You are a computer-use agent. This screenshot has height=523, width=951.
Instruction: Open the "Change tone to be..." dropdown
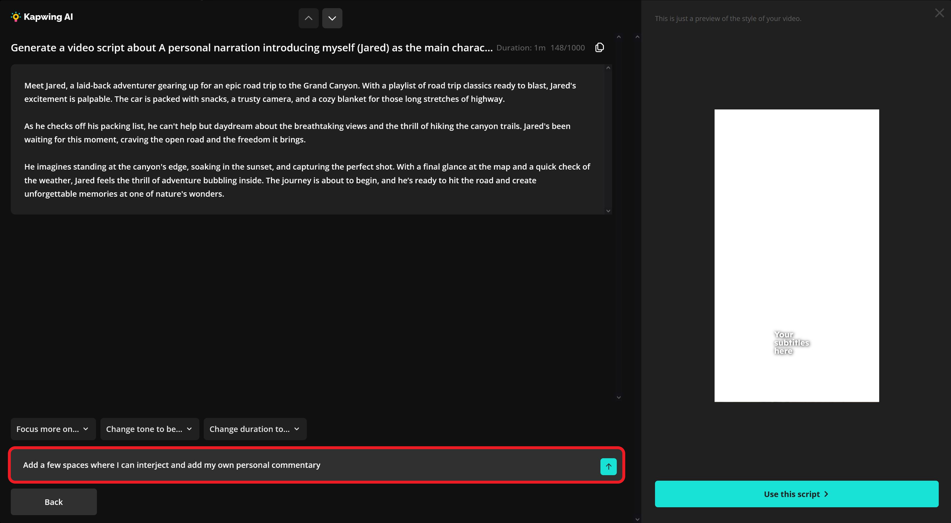149,429
